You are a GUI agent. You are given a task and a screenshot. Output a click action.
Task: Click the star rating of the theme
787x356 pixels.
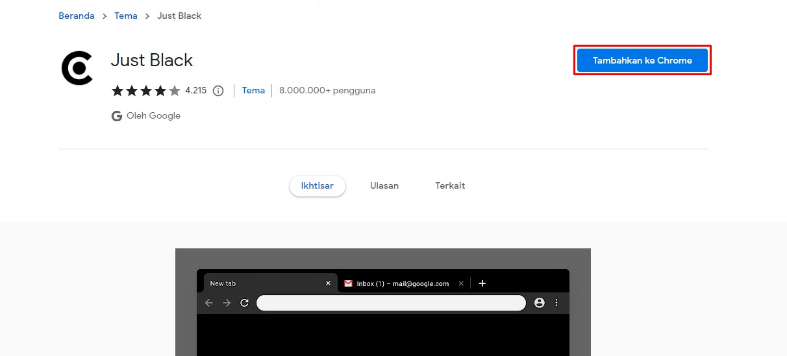[x=146, y=91]
